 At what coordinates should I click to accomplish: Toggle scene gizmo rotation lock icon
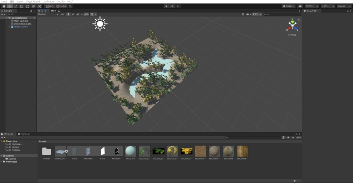tap(299, 20)
